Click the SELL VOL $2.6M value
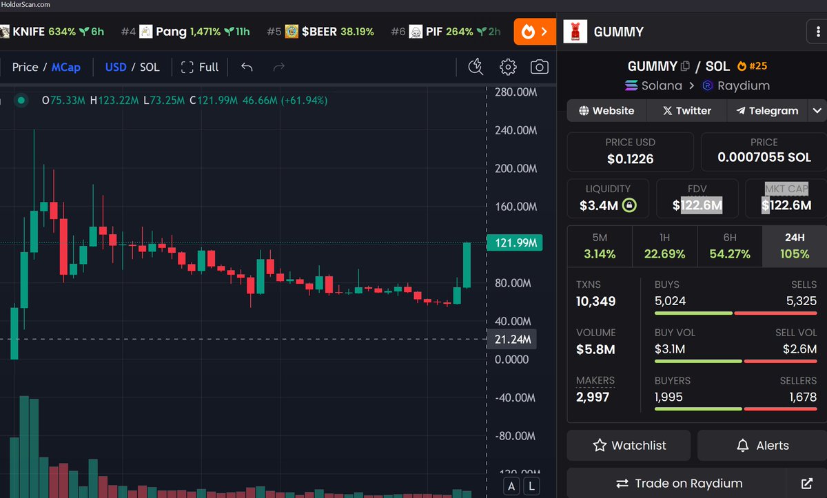The width and height of the screenshot is (827, 498). click(x=800, y=349)
